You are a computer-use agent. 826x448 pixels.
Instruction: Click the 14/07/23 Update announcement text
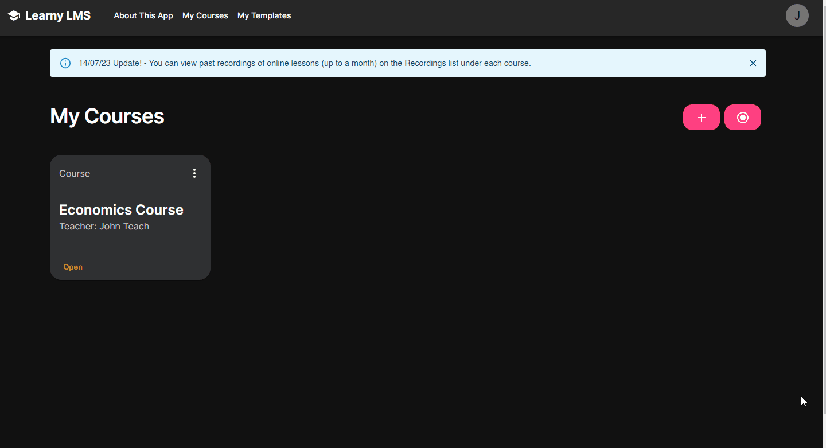[304, 63]
